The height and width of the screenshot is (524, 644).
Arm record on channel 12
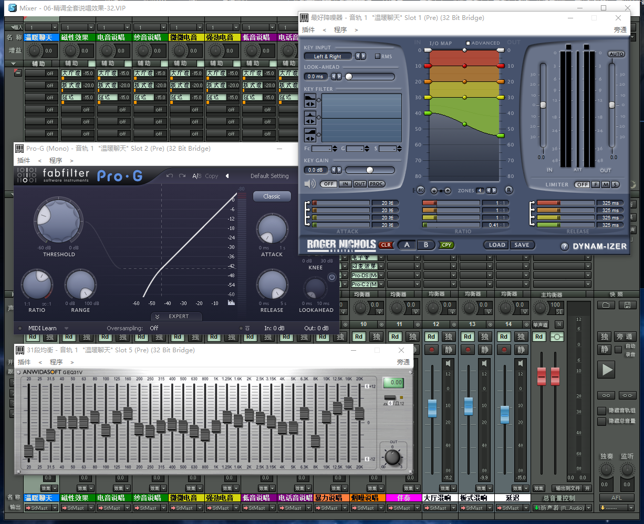click(432, 349)
